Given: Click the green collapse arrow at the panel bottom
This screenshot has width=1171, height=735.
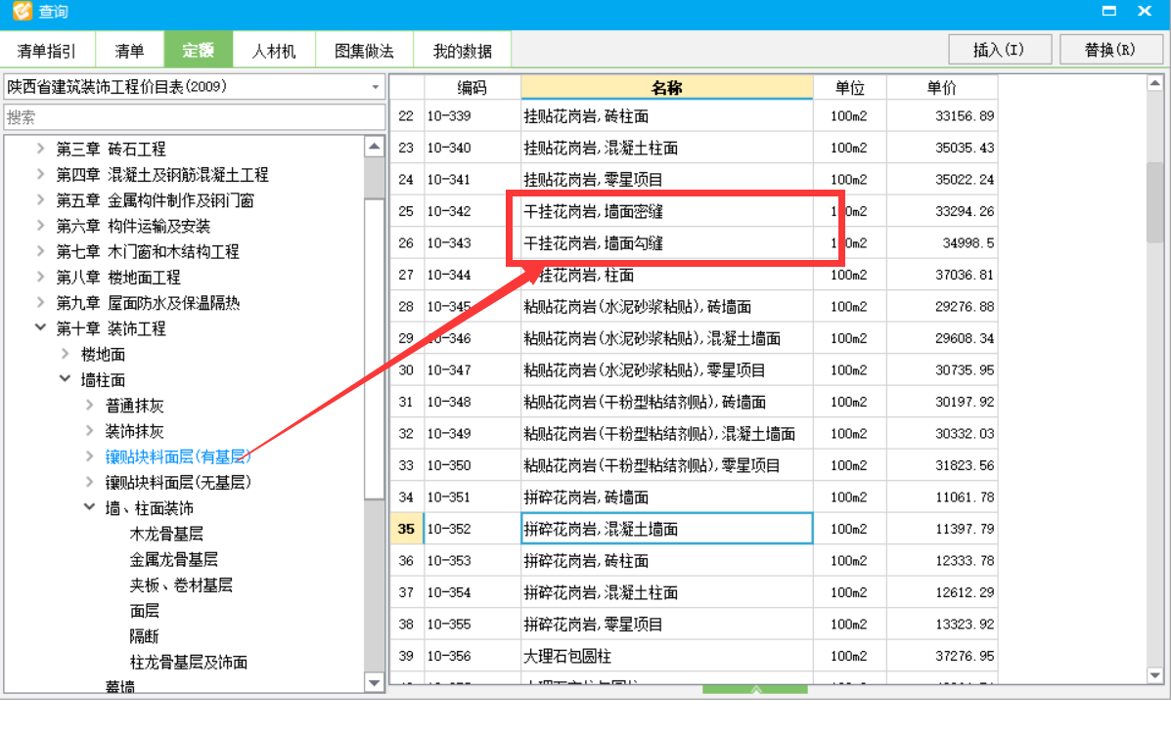Looking at the screenshot, I should 754,690.
